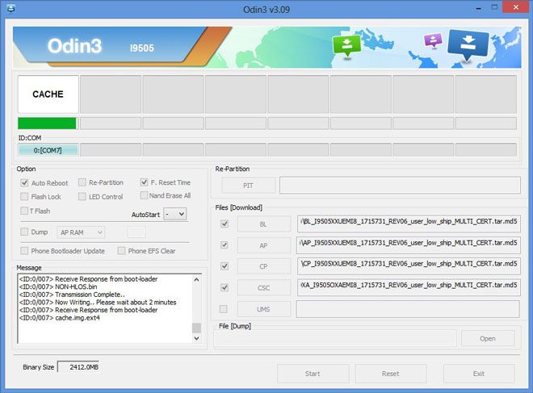Click Message log scroll up arrow
This screenshot has height=393, width=533.
tap(196, 279)
